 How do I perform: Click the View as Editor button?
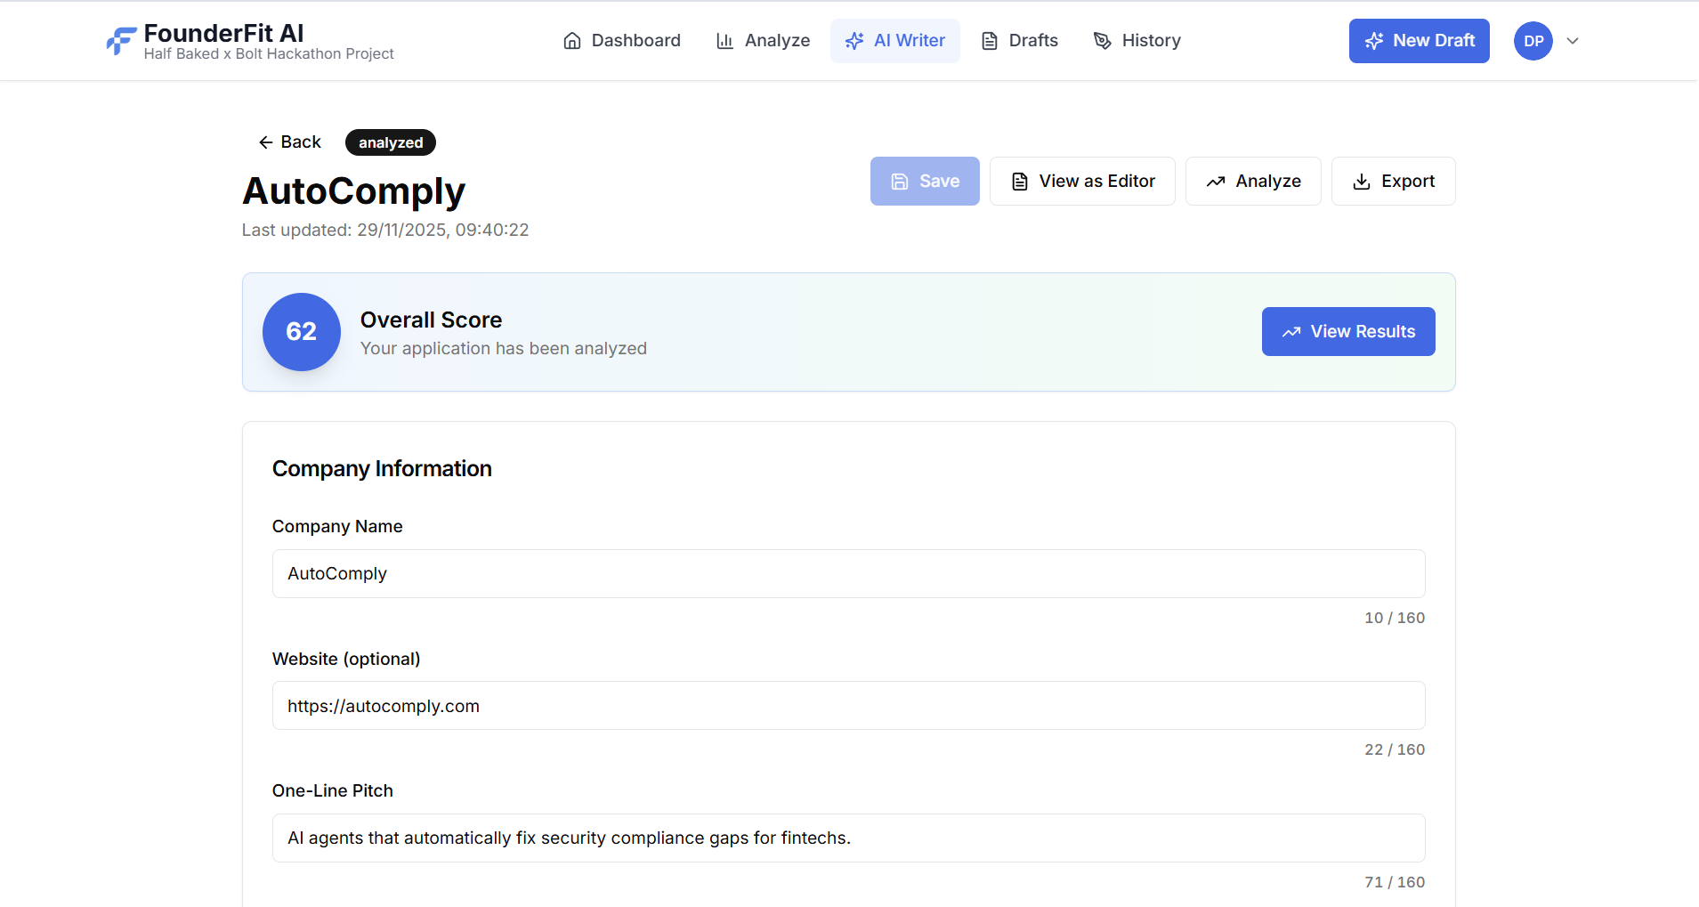[x=1082, y=181]
